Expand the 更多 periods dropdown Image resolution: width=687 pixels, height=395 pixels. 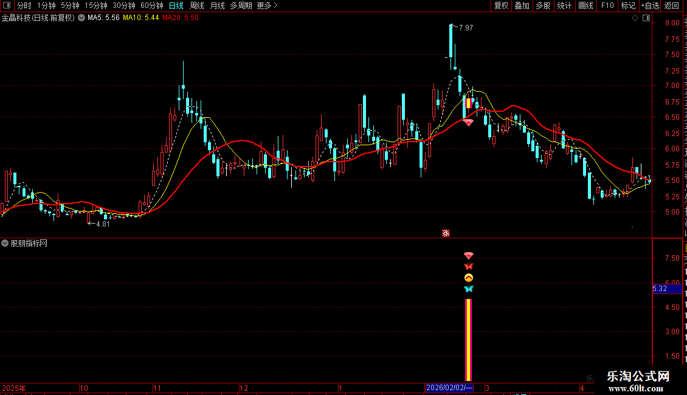[x=267, y=5]
